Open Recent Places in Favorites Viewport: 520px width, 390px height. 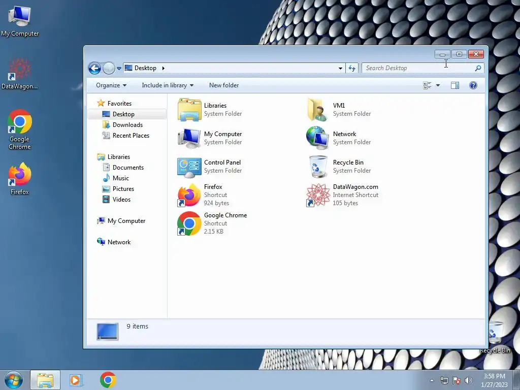point(126,135)
